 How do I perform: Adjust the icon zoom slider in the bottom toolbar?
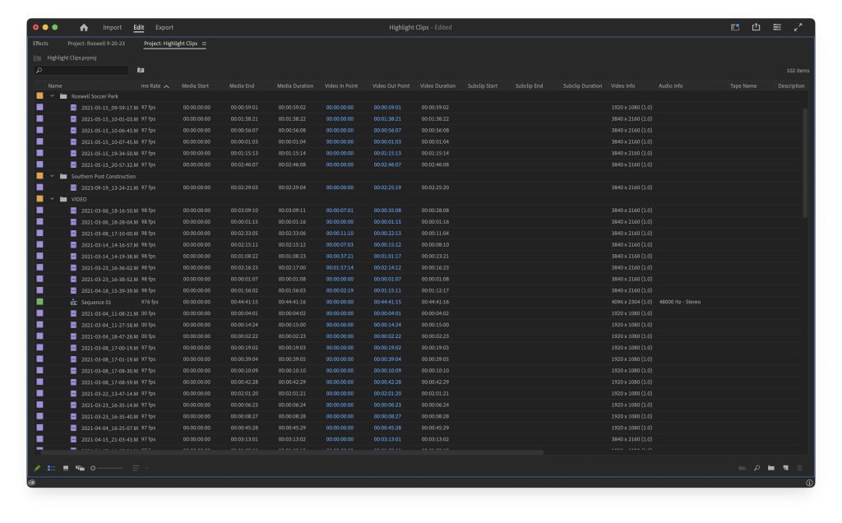(x=107, y=468)
